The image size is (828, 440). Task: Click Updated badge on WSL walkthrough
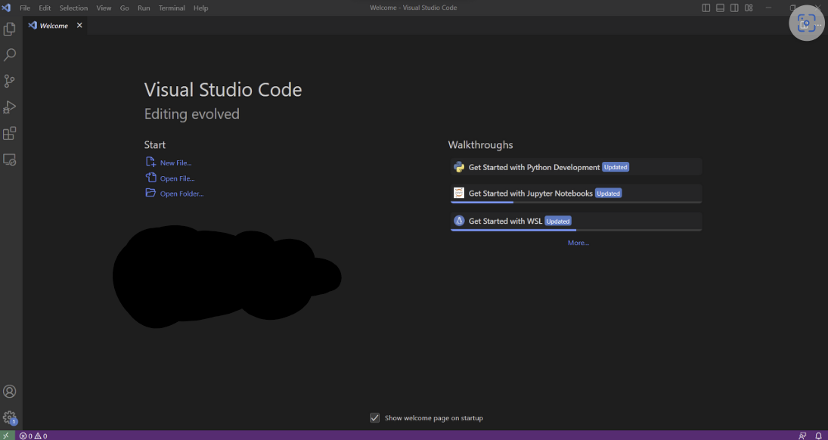[558, 222]
